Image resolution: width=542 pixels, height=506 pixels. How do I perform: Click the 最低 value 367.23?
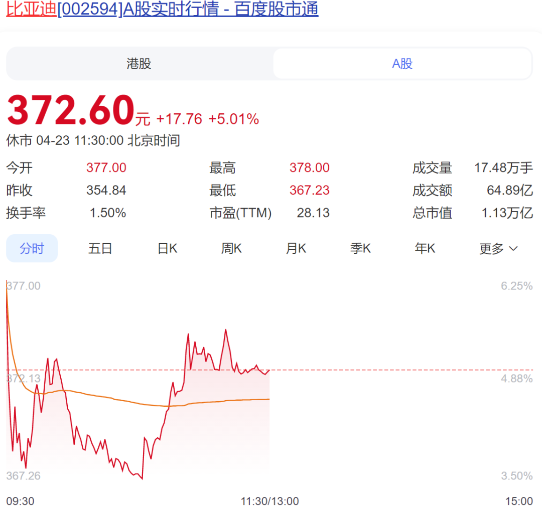pyautogui.click(x=309, y=190)
